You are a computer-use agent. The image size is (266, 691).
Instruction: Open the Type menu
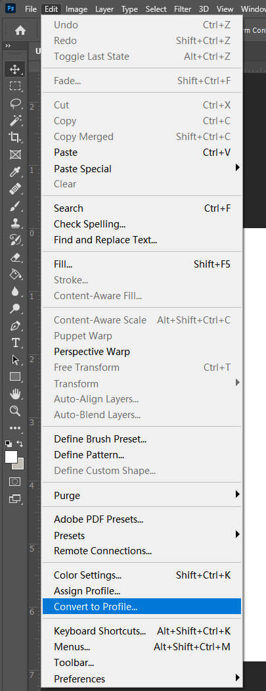pos(129,9)
